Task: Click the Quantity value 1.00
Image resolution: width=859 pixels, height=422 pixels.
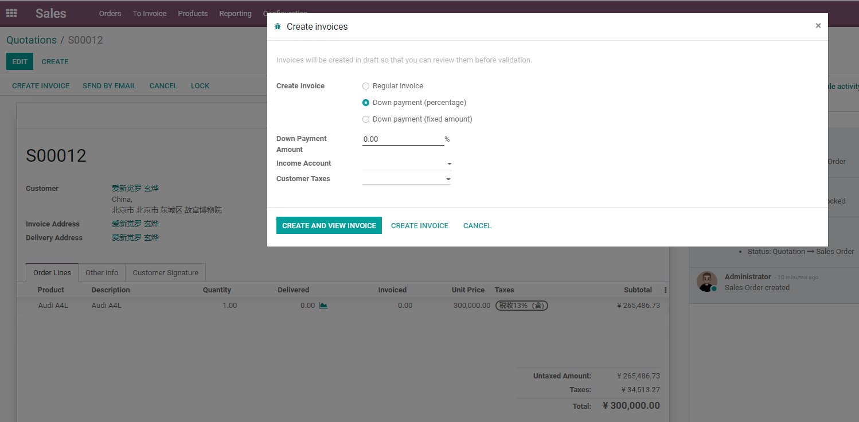Action: tap(229, 306)
